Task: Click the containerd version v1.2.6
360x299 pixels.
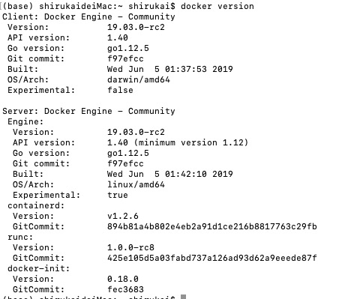Action: [123, 216]
